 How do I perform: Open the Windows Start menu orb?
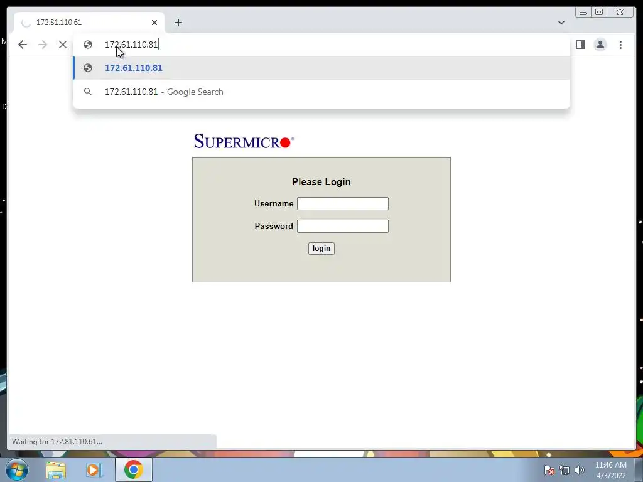tap(17, 469)
